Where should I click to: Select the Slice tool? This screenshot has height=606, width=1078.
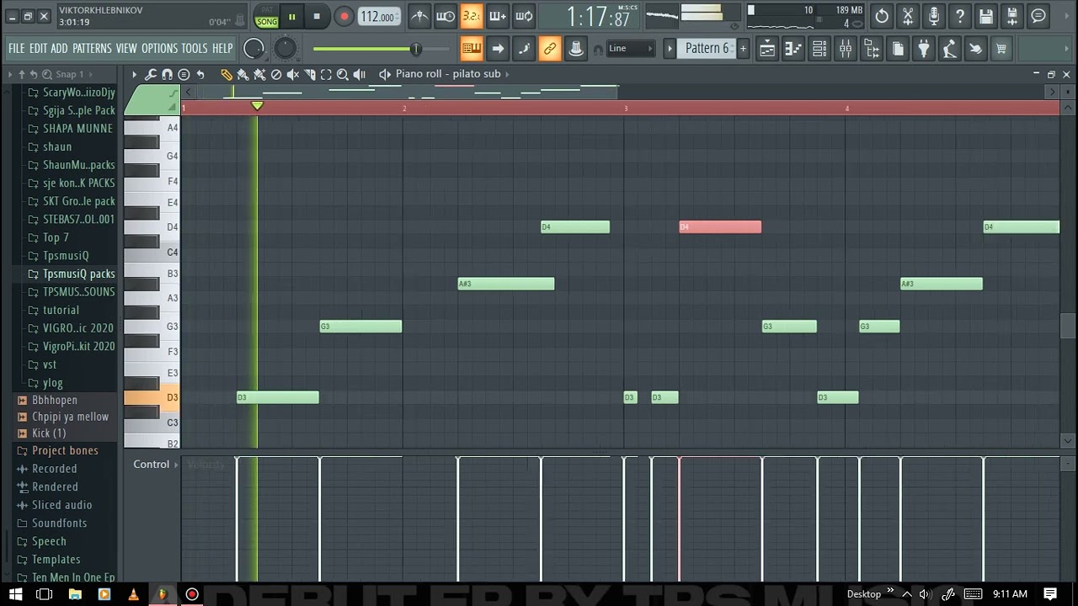pos(309,74)
